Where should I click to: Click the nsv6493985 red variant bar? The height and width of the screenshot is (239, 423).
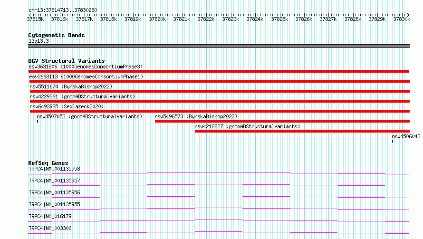tap(220, 111)
